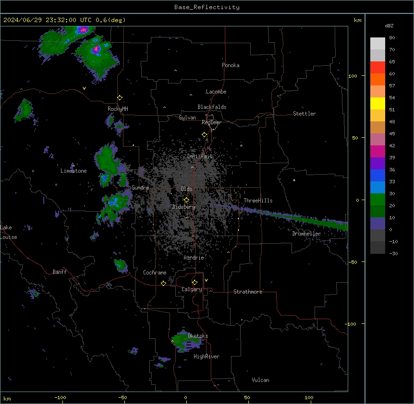Select the Didsbury label

183,207
